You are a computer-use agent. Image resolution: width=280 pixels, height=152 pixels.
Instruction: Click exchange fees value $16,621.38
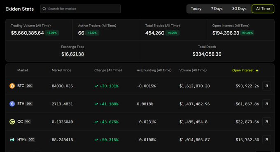coord(73,54)
